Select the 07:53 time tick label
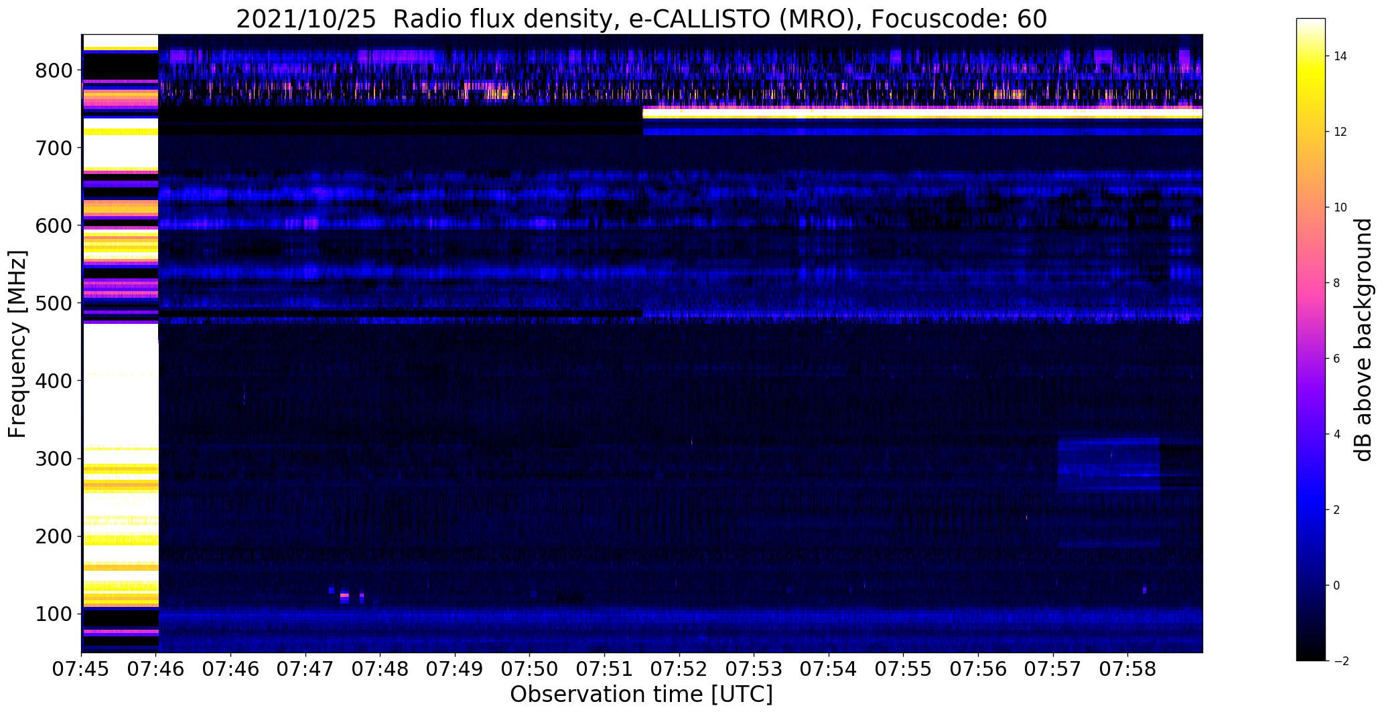This screenshot has width=1384, height=714. [754, 670]
